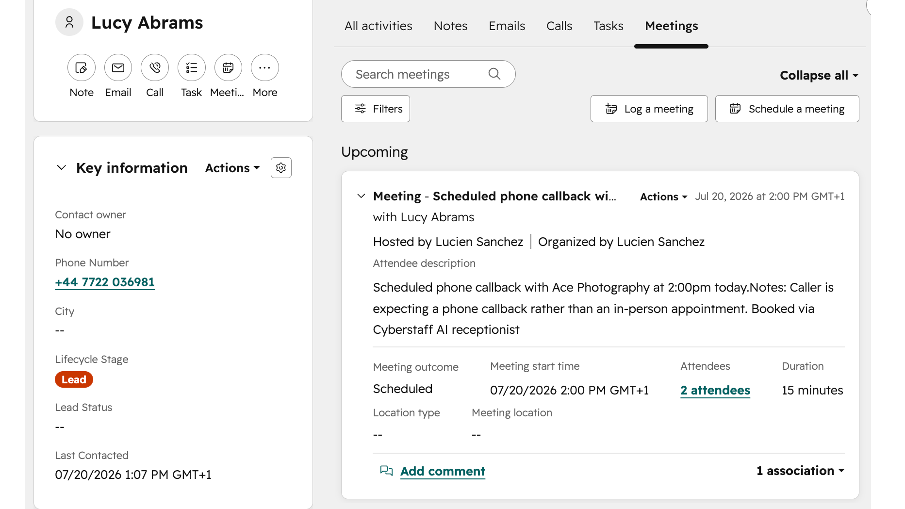905x509 pixels.
Task: Click the search magnifier in Search meetings
Action: pyautogui.click(x=494, y=74)
